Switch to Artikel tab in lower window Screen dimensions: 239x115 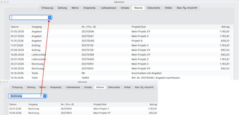click(x=127, y=88)
